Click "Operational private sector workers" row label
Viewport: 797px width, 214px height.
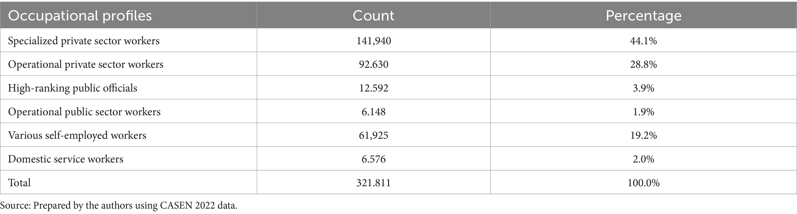click(86, 64)
